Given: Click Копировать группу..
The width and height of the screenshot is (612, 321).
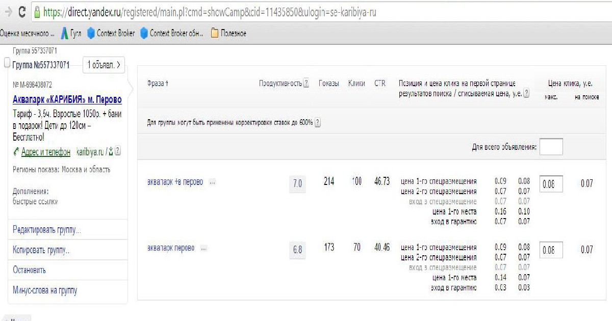Looking at the screenshot, I should click(41, 250).
